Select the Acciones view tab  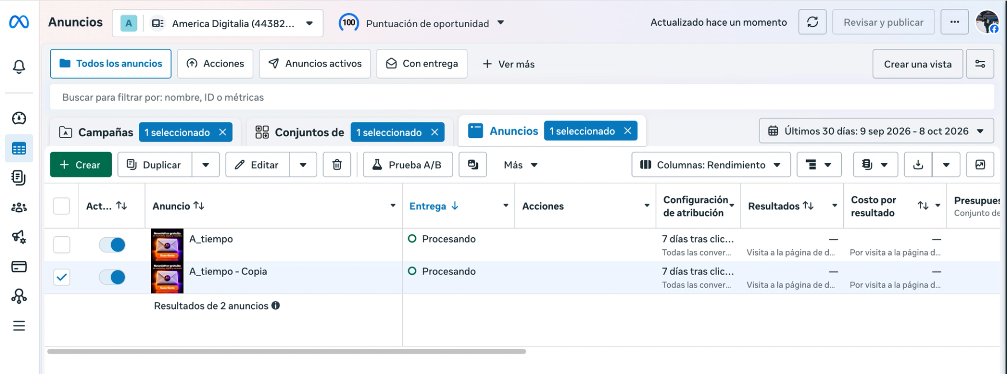[215, 64]
